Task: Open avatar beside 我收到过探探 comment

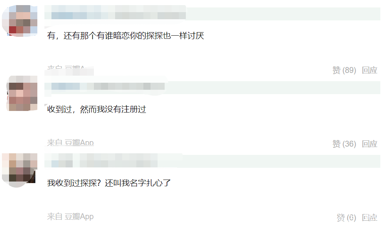Action: 20,170
